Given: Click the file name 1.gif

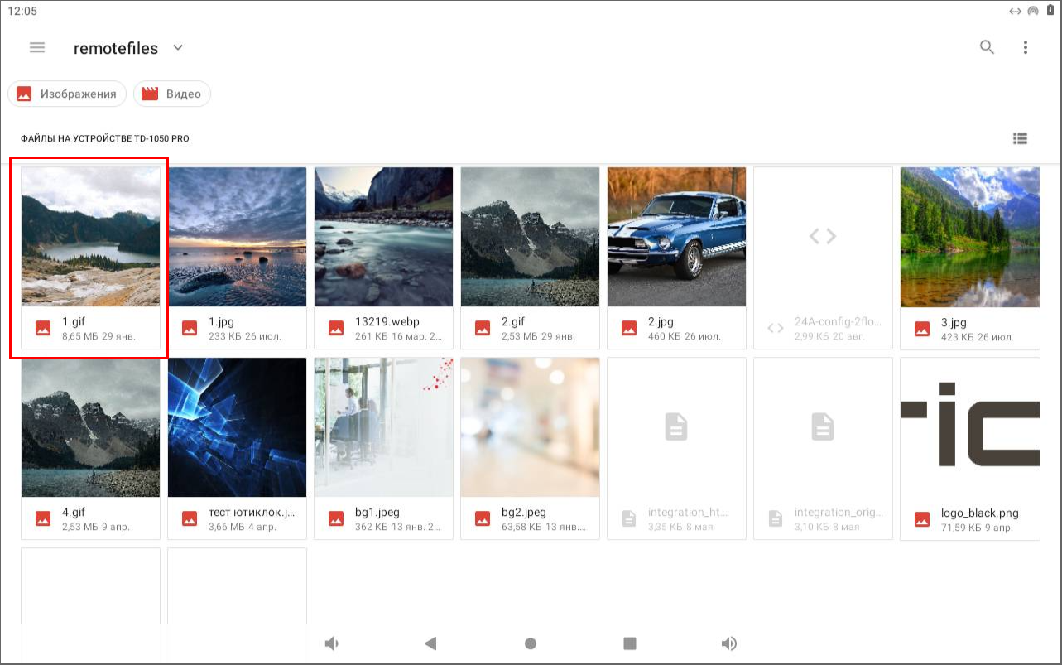Looking at the screenshot, I should [74, 321].
